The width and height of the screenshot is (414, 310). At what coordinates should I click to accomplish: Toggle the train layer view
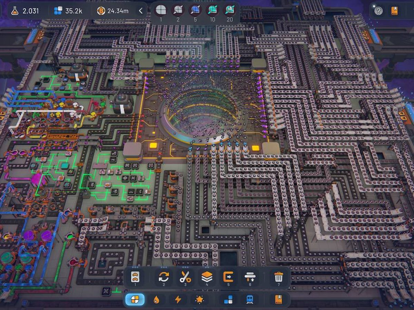(250, 300)
